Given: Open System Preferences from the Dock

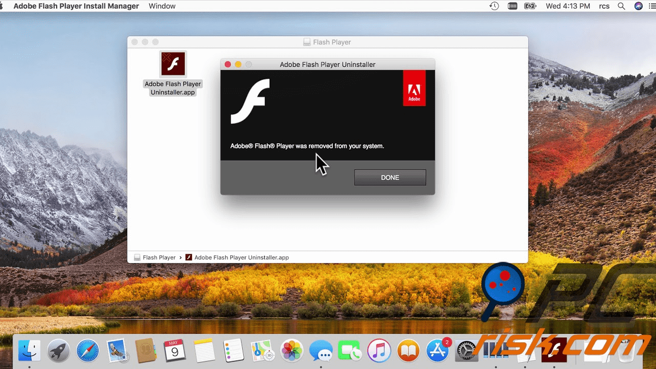Looking at the screenshot, I should [466, 352].
